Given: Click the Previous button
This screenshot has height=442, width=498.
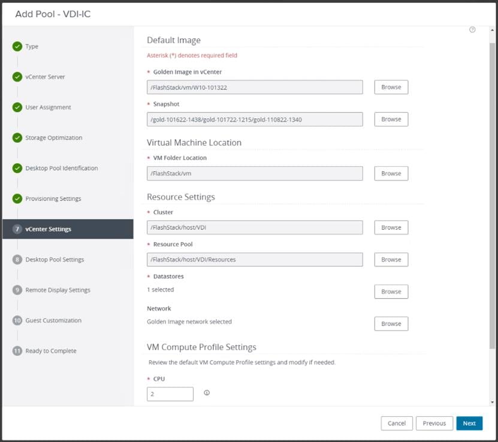Looking at the screenshot, I should click(x=434, y=423).
